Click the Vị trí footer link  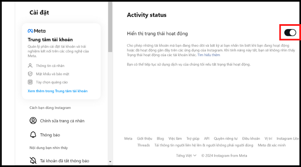coord(268,138)
